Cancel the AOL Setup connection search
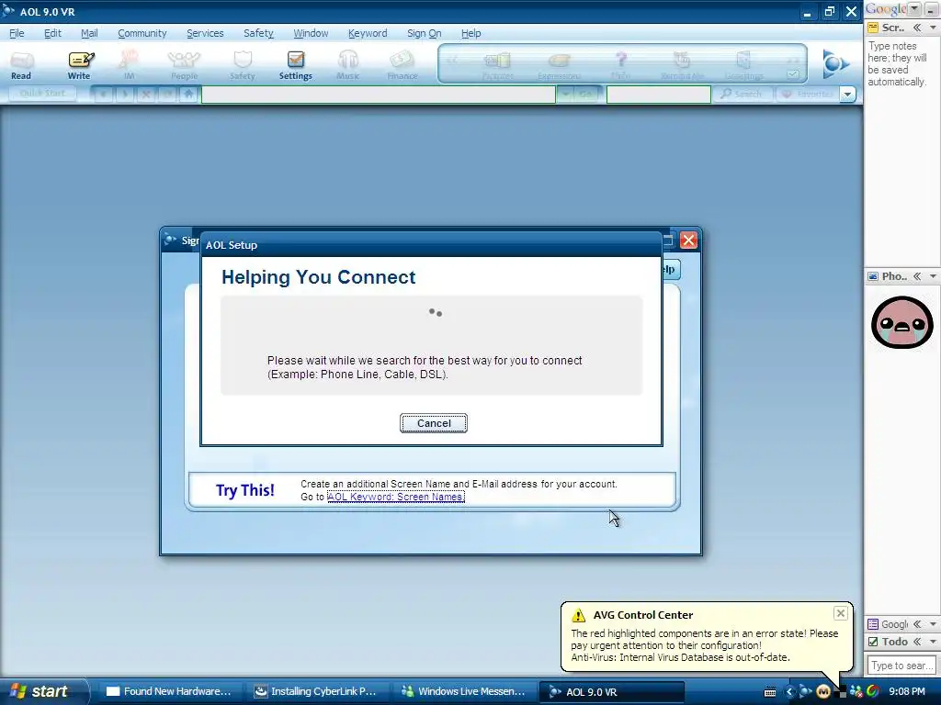Viewport: 941px width, 705px height. point(434,423)
